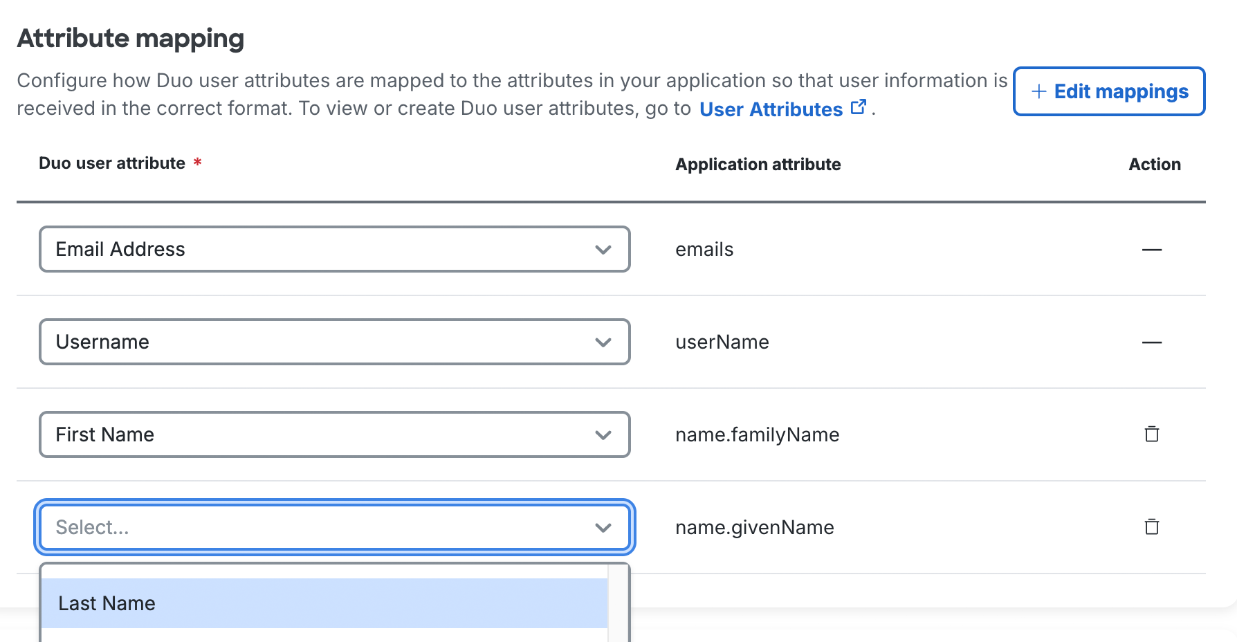Open the First Name dropdown chevron
Image resolution: width=1237 pixels, height=642 pixels.
pyautogui.click(x=603, y=434)
